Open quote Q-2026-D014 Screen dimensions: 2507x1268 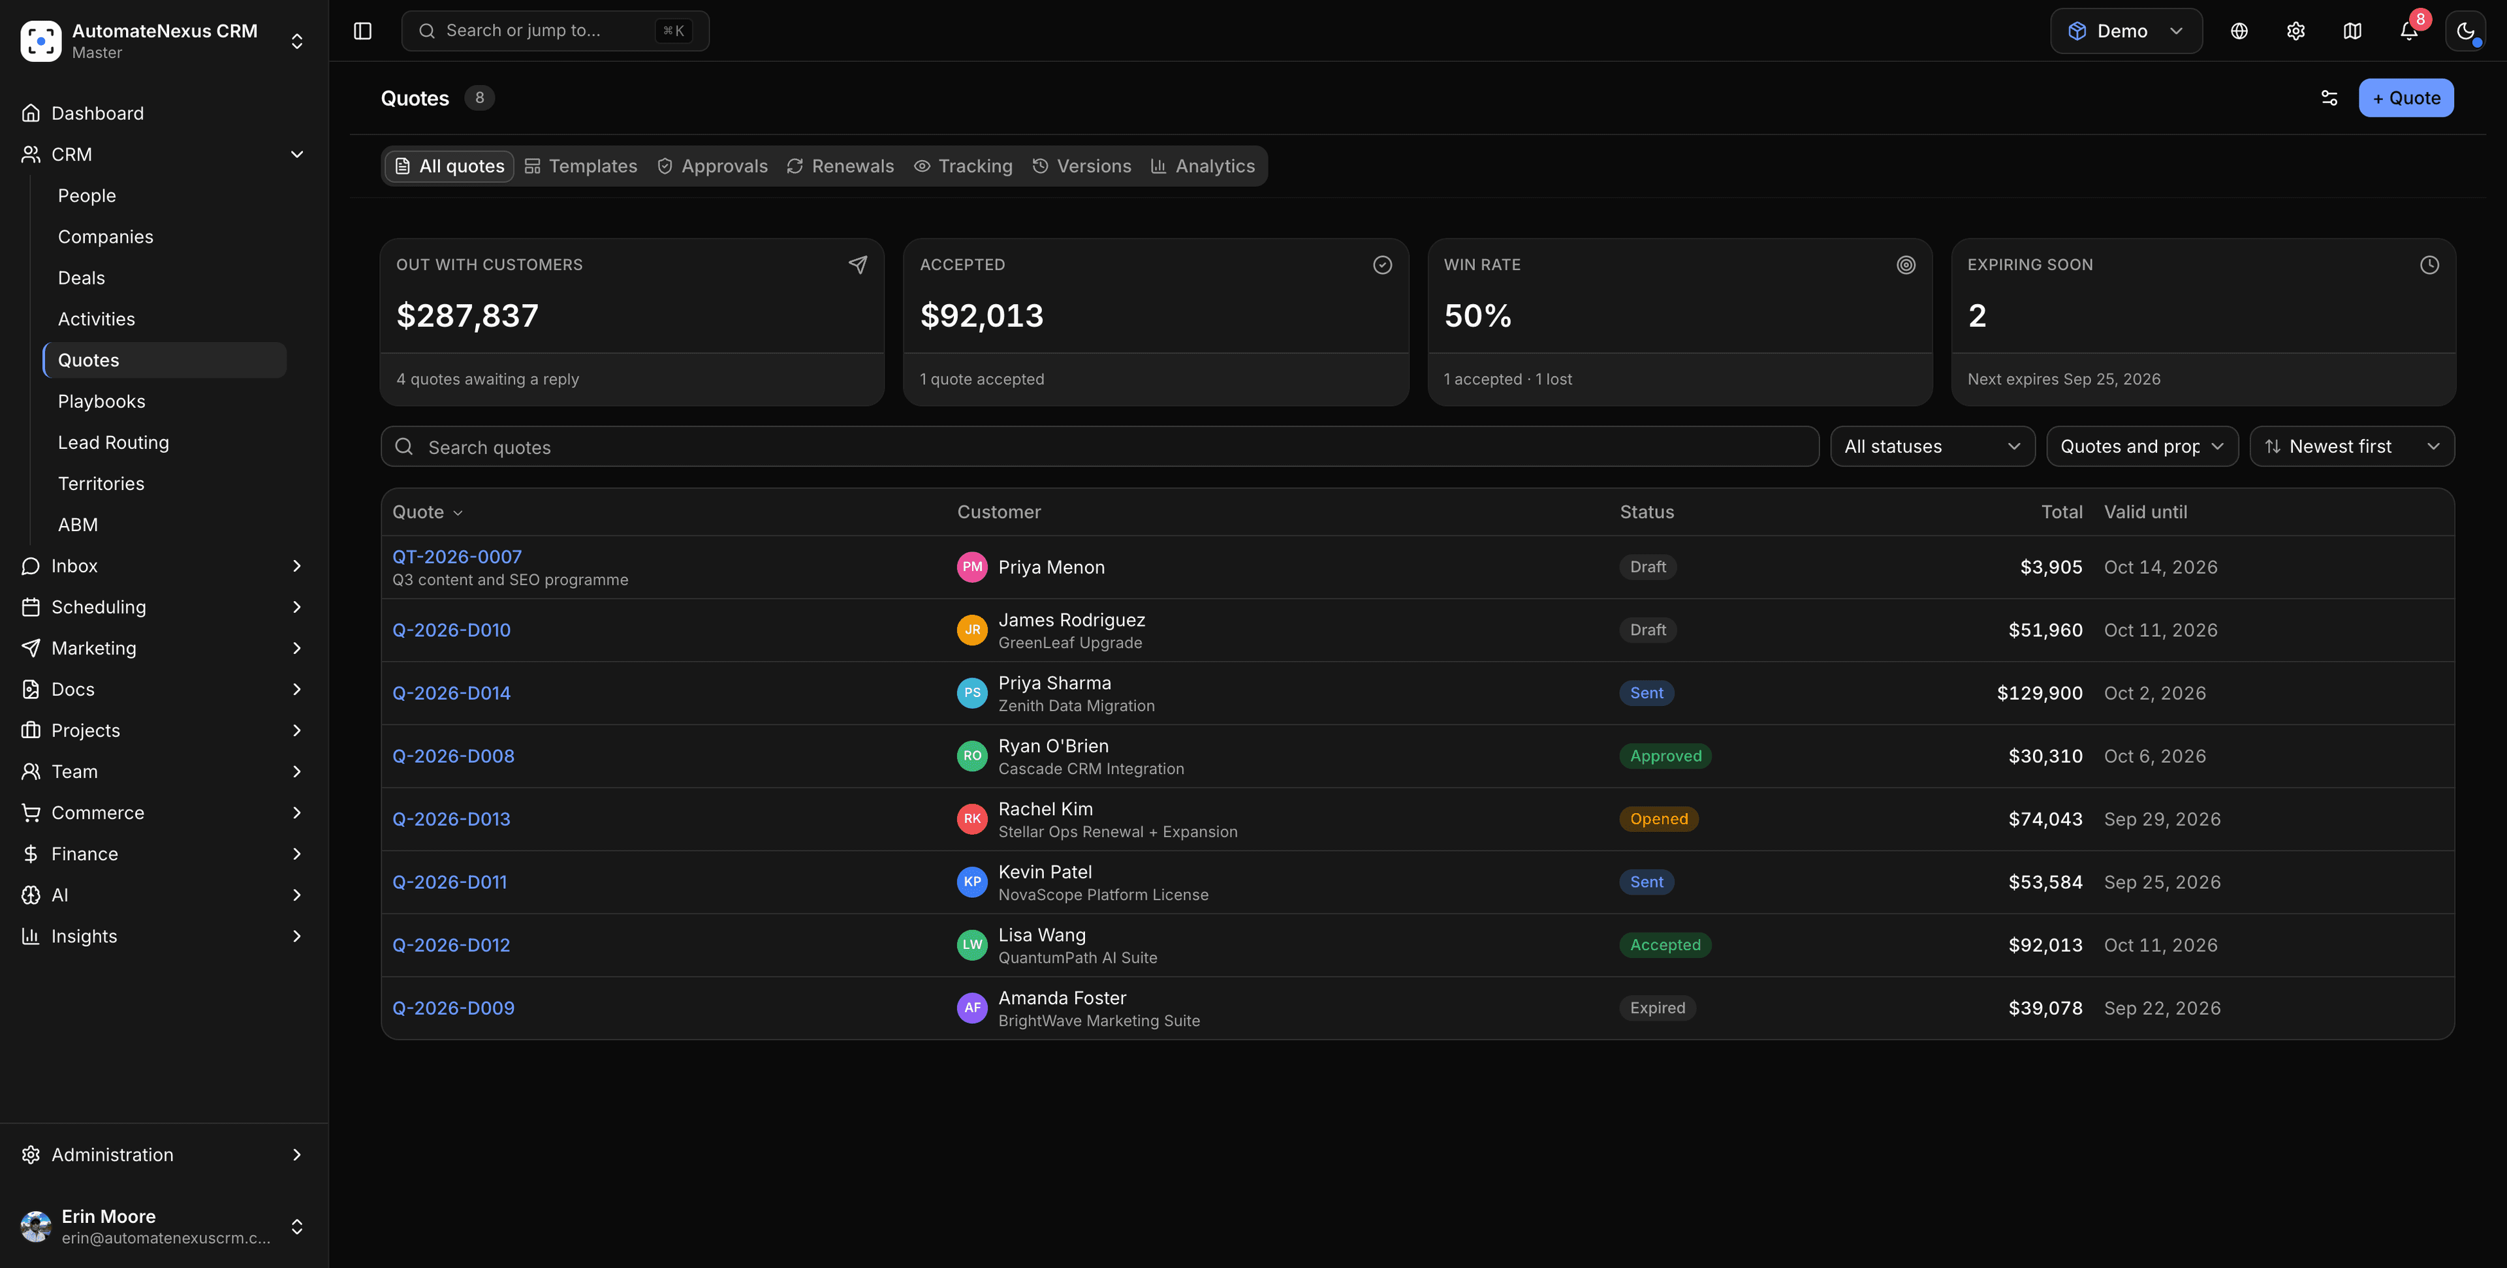tap(452, 694)
